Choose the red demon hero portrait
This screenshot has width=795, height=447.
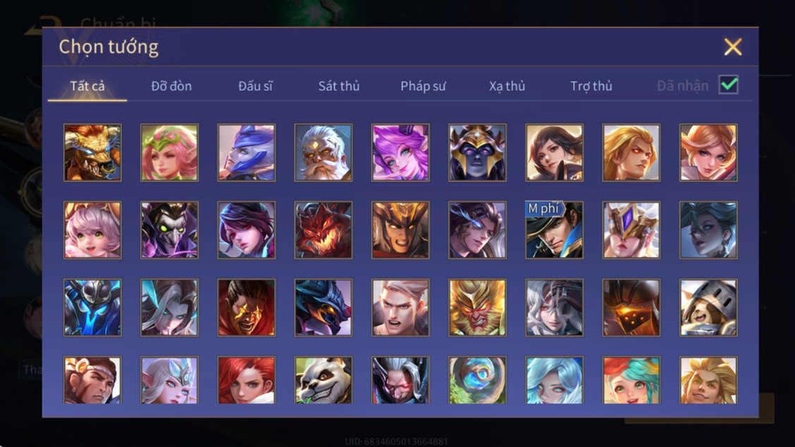point(323,229)
